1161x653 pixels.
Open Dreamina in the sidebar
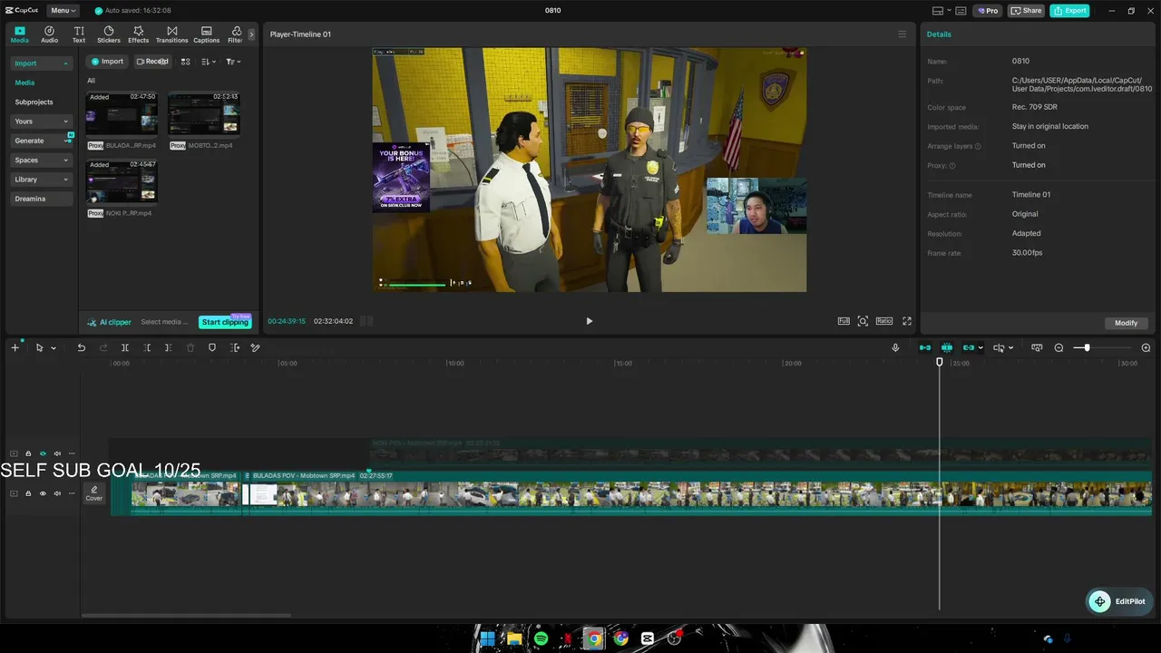[41, 199]
